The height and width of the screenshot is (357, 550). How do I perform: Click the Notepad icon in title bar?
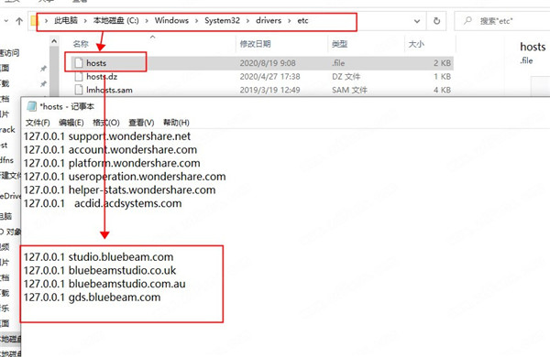[32, 106]
